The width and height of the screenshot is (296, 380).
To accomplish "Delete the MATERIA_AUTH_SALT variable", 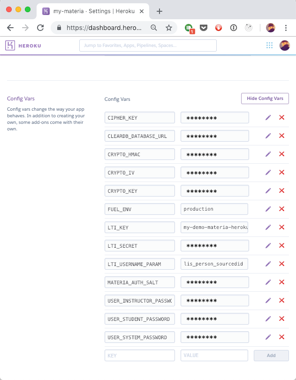I will click(281, 282).
